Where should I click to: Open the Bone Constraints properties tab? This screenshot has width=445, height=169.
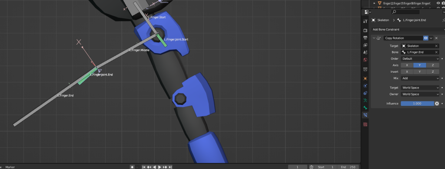pos(365,115)
